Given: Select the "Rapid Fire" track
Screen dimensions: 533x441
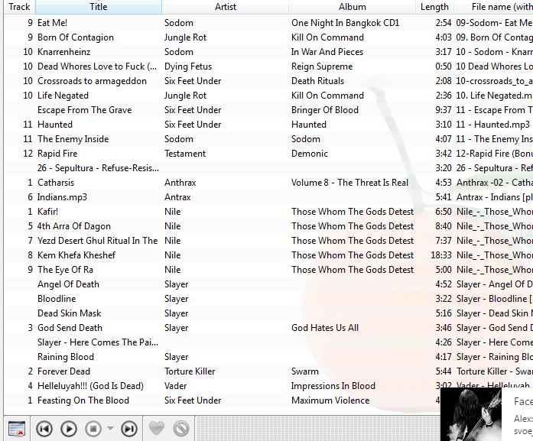Looking at the screenshot, I should [57, 154].
